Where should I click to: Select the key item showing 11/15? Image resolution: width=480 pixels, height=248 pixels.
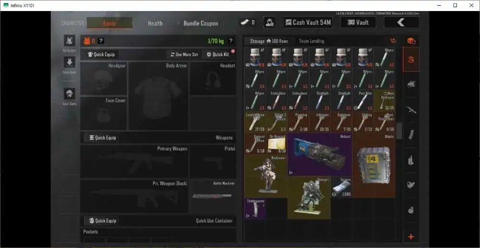[x=384, y=100]
